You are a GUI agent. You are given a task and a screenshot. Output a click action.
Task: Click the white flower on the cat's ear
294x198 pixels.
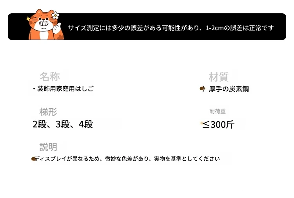pyautogui.click(x=55, y=15)
